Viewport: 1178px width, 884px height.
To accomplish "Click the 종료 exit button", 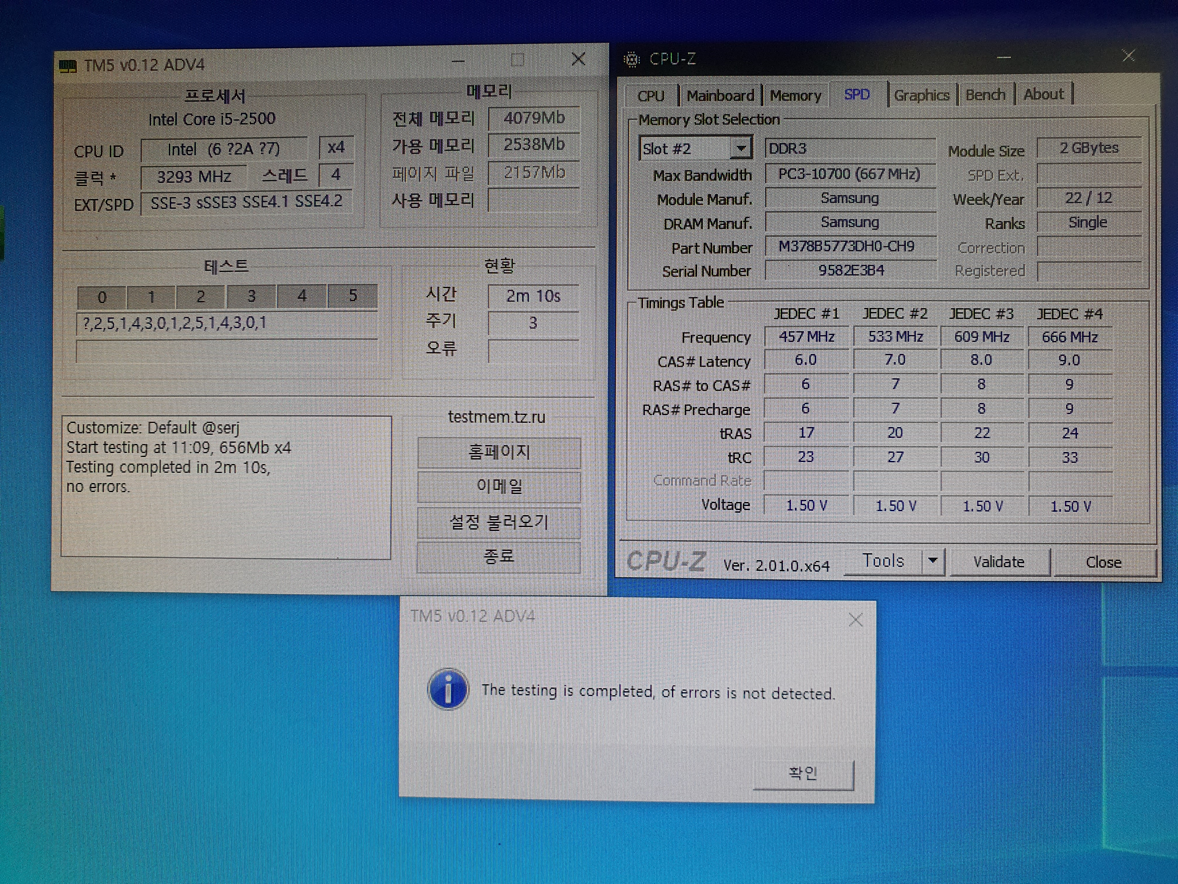I will pyautogui.click(x=499, y=556).
